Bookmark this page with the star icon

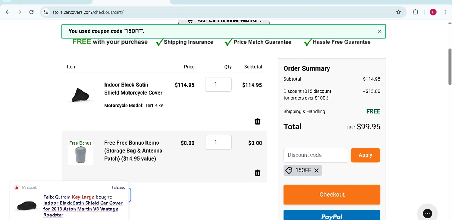(399, 12)
